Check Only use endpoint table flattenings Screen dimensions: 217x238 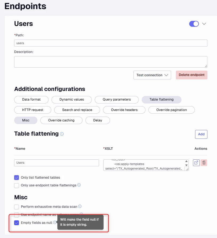[17, 186]
